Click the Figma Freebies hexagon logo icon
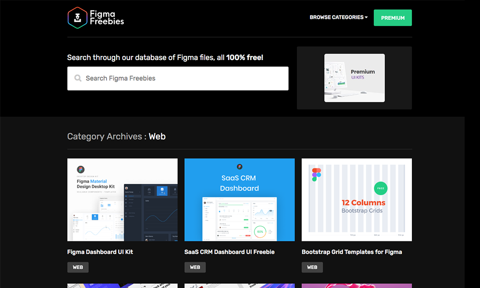This screenshot has width=480, height=288. pyautogui.click(x=77, y=18)
